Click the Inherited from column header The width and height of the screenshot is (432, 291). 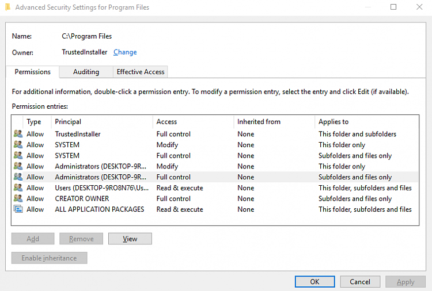point(274,121)
